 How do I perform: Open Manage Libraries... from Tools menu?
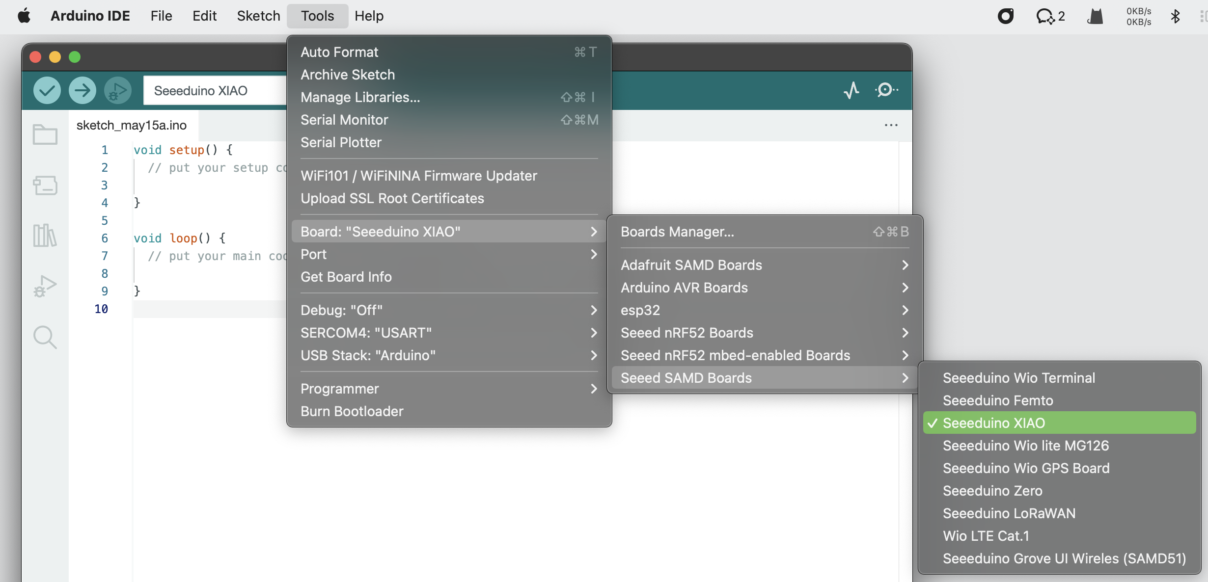point(449,97)
